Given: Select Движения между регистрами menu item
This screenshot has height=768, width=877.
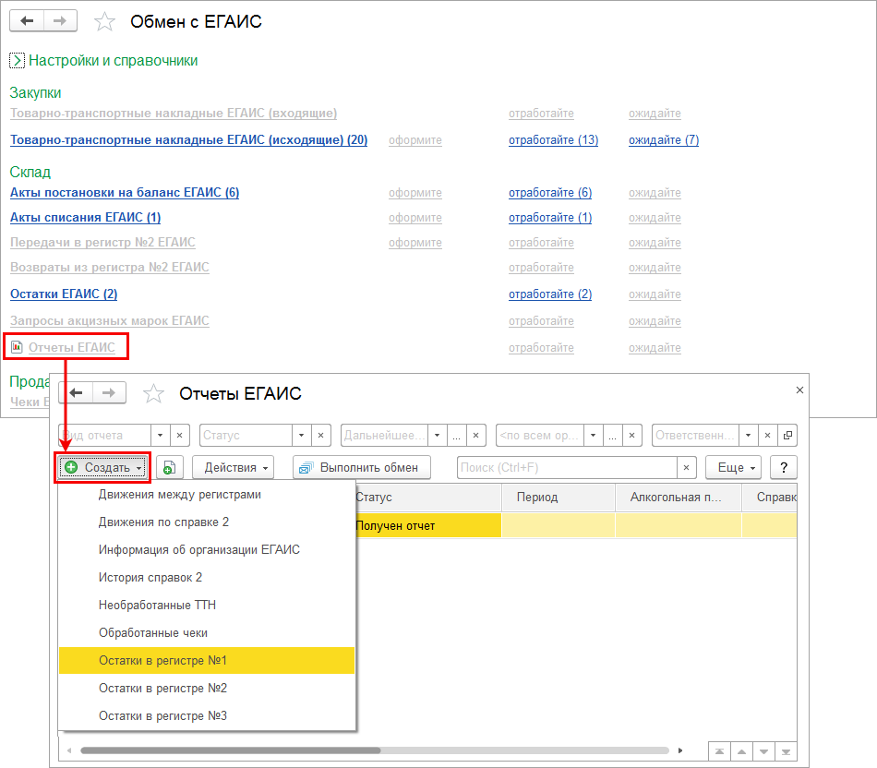Looking at the screenshot, I should click(207, 495).
